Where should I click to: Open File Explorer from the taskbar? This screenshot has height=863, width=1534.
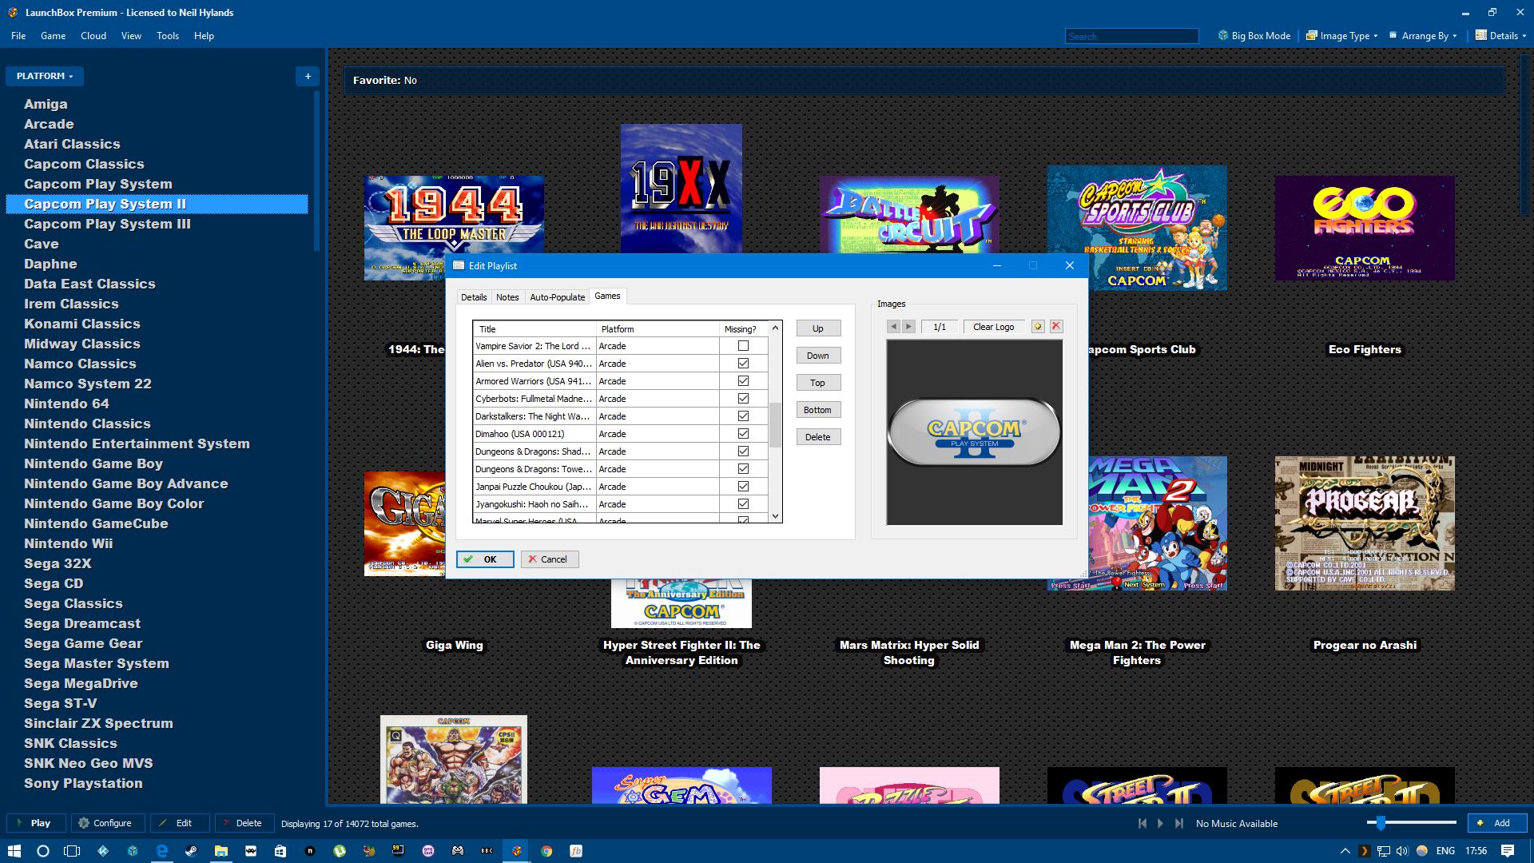221,851
